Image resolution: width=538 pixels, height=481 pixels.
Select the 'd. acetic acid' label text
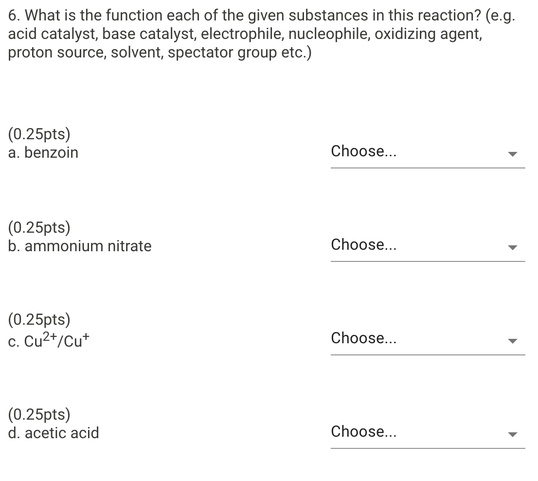click(54, 433)
